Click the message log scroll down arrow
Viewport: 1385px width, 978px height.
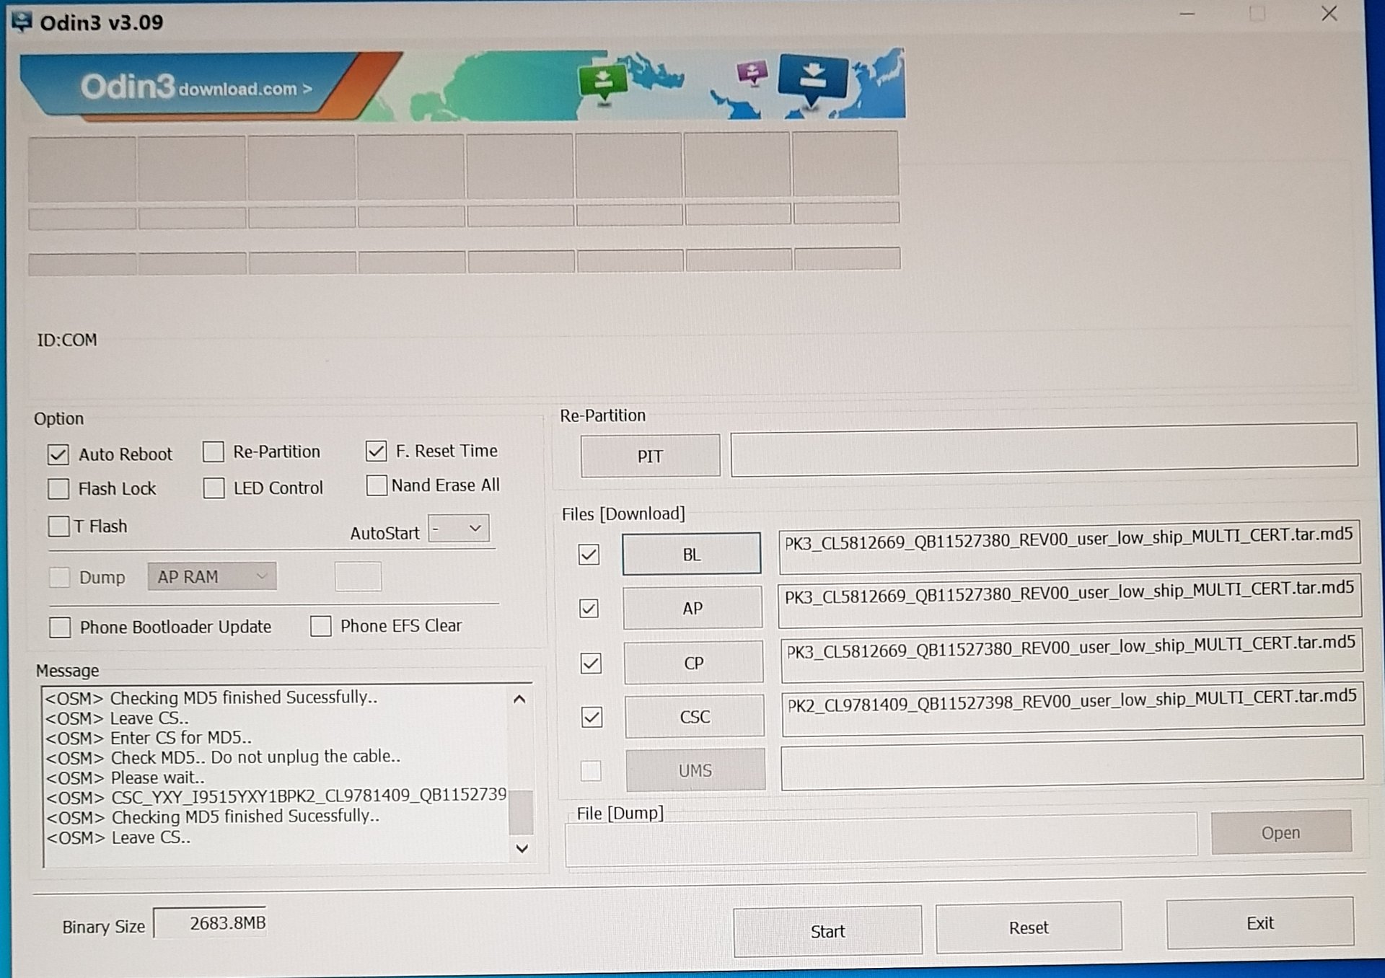pos(522,848)
